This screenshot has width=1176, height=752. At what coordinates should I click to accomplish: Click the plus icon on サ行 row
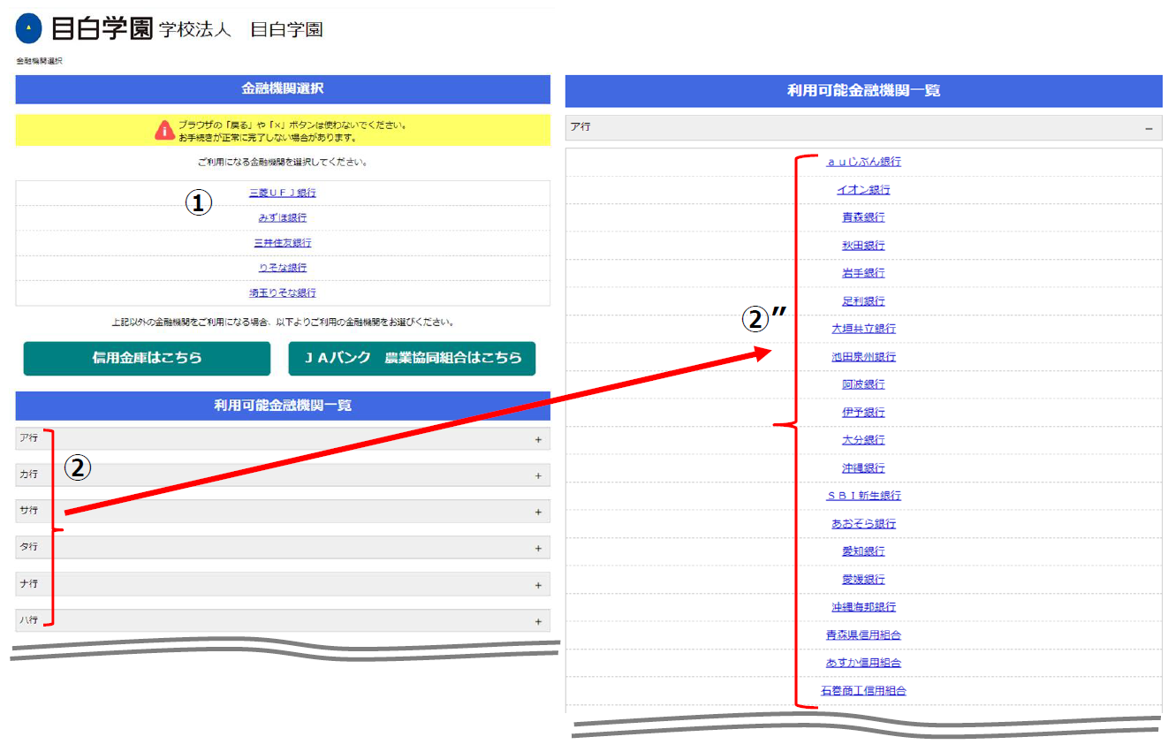[538, 512]
